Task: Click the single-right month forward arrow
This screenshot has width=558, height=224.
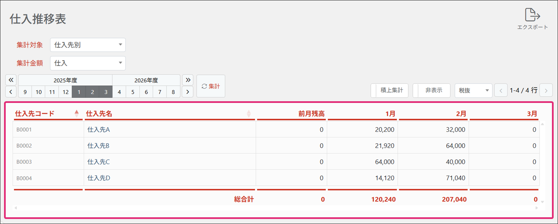Action: pos(188,92)
